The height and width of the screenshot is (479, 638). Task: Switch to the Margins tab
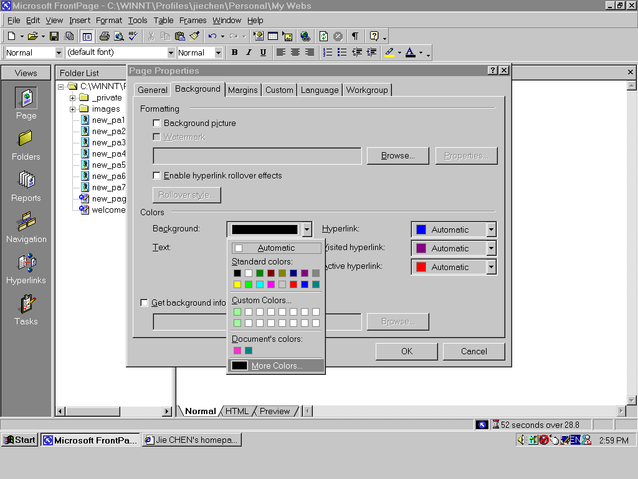pos(242,90)
